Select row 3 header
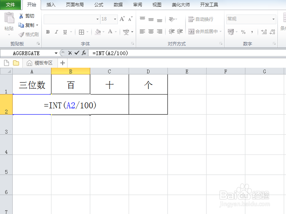286x214 pixels. point(6,124)
